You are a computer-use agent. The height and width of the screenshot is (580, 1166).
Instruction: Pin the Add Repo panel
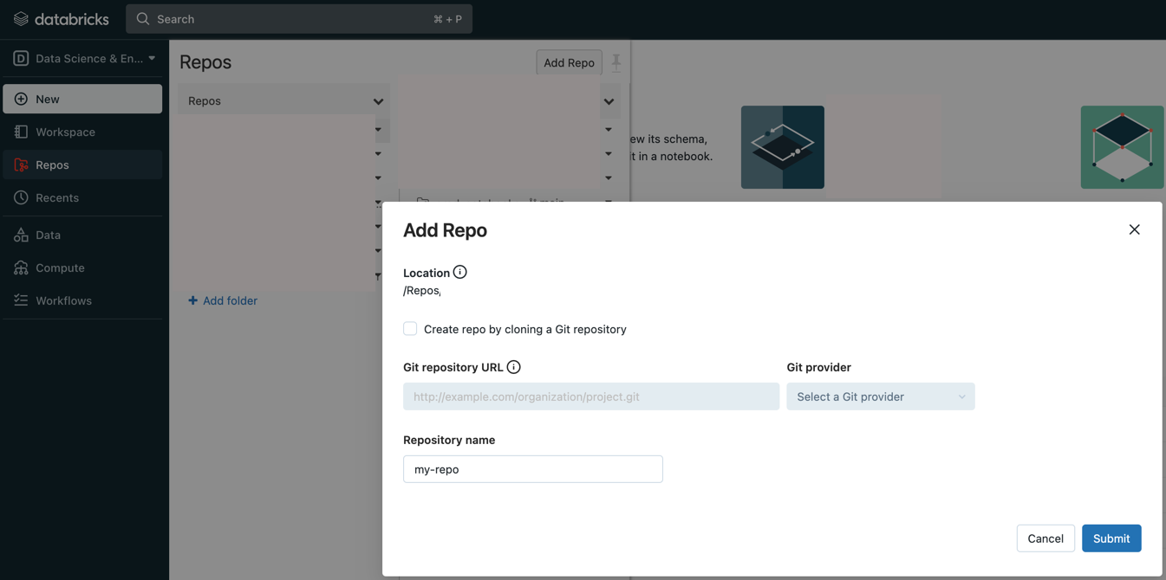[616, 61]
